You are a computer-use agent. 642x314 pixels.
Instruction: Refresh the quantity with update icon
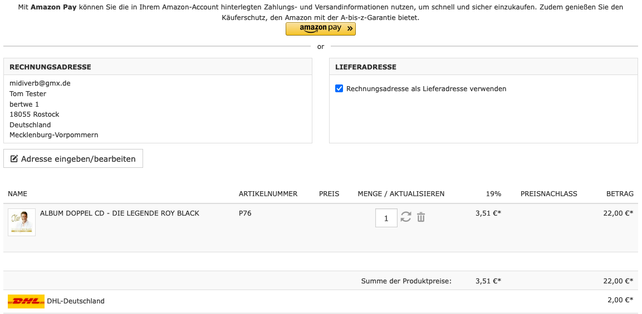pos(406,217)
